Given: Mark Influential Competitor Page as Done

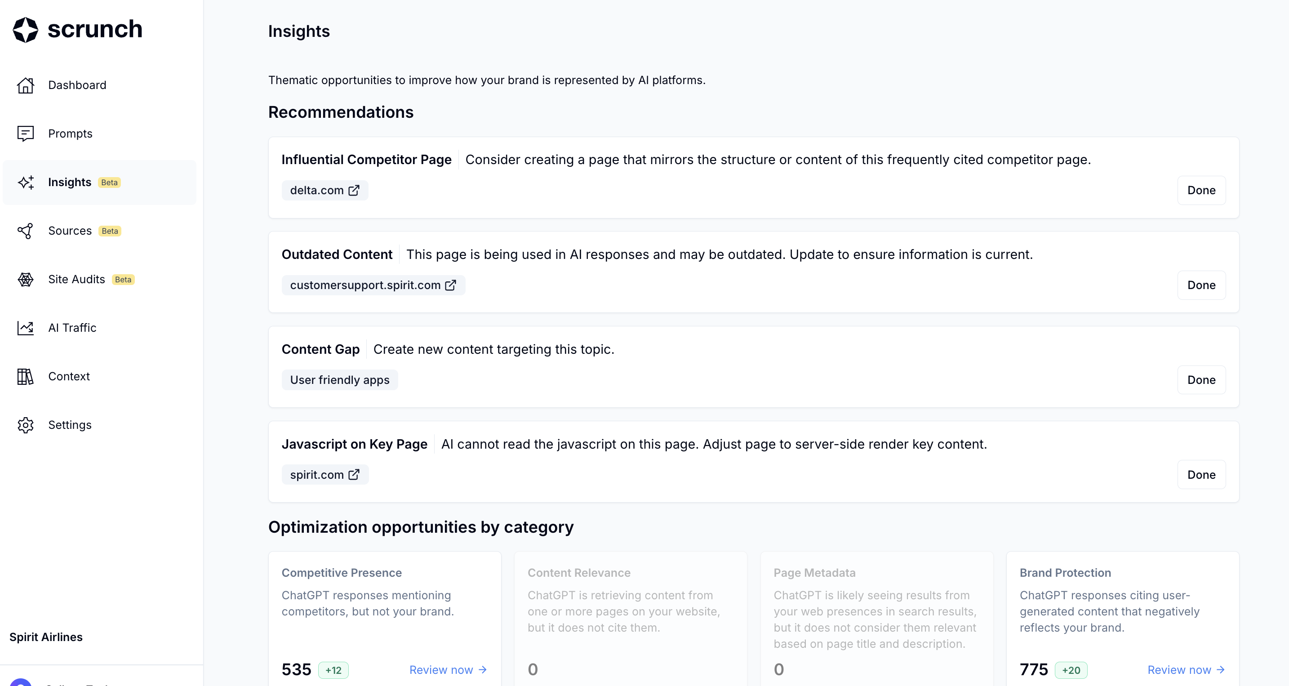Looking at the screenshot, I should (x=1201, y=190).
